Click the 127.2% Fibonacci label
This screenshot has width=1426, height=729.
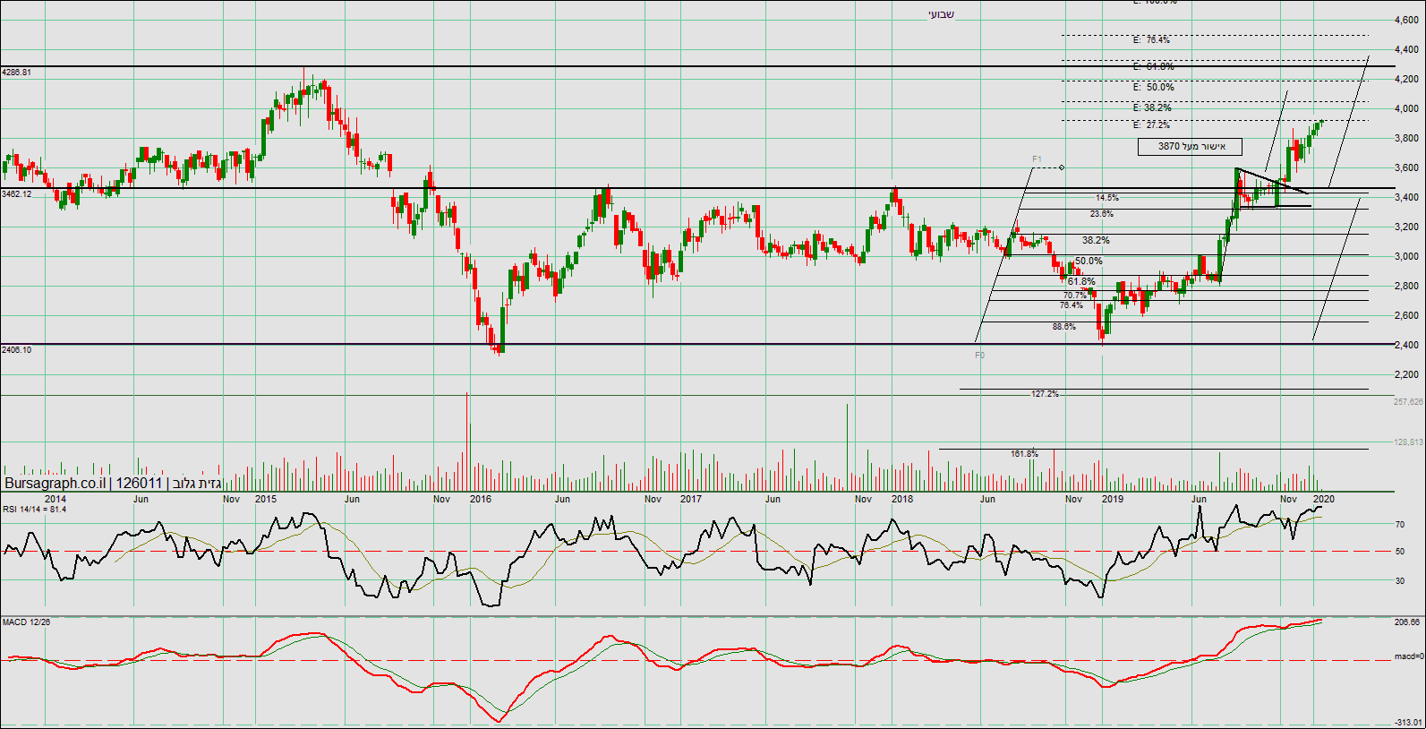coord(1045,394)
